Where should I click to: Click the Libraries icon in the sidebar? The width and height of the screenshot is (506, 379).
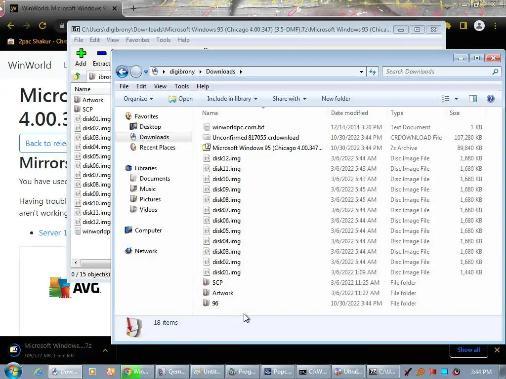[128, 168]
